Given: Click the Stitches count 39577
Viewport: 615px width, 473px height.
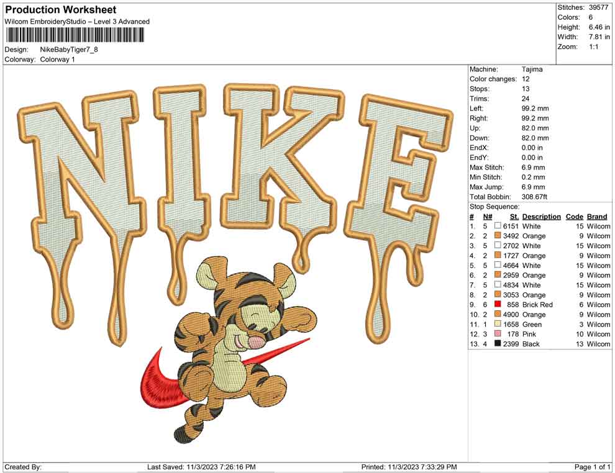Looking at the screenshot, I should [x=598, y=7].
